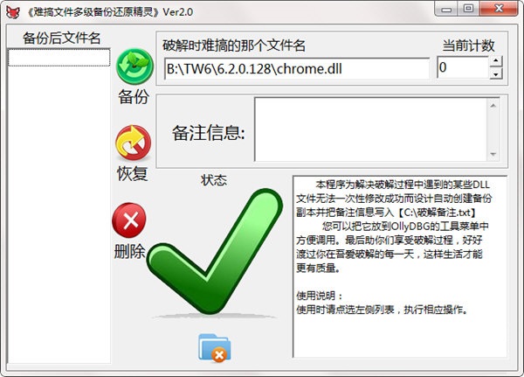Minimize the window
Screen dimensions: 524x377
446,9
